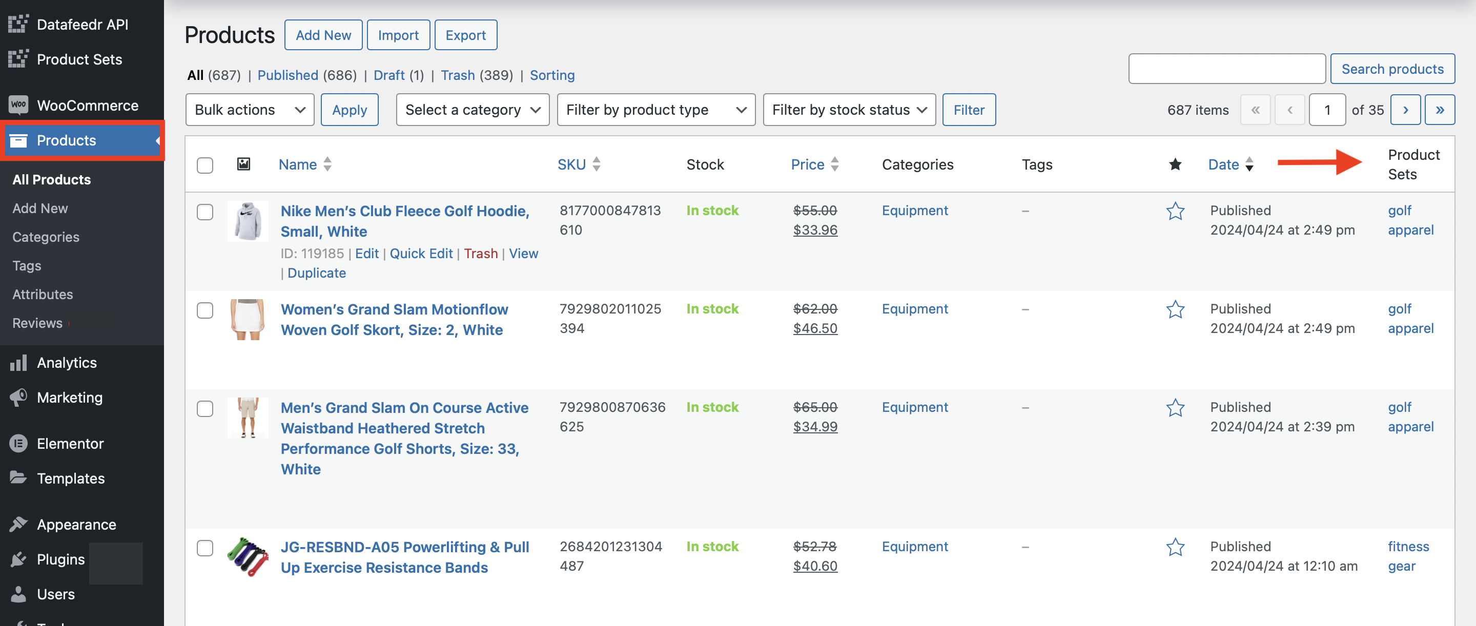1476x626 pixels.
Task: Jump to last page double arrow
Action: [1439, 110]
